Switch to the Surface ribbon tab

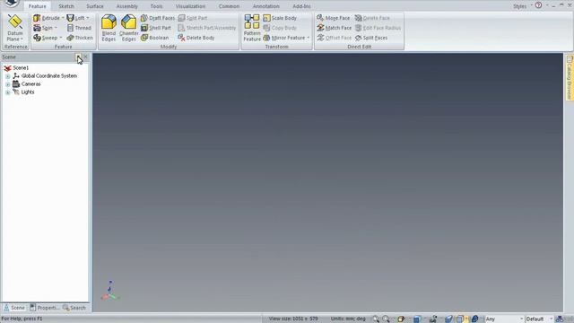(95, 6)
